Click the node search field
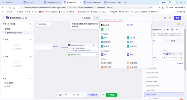The width and height of the screenshot is (187, 100). (126, 20)
